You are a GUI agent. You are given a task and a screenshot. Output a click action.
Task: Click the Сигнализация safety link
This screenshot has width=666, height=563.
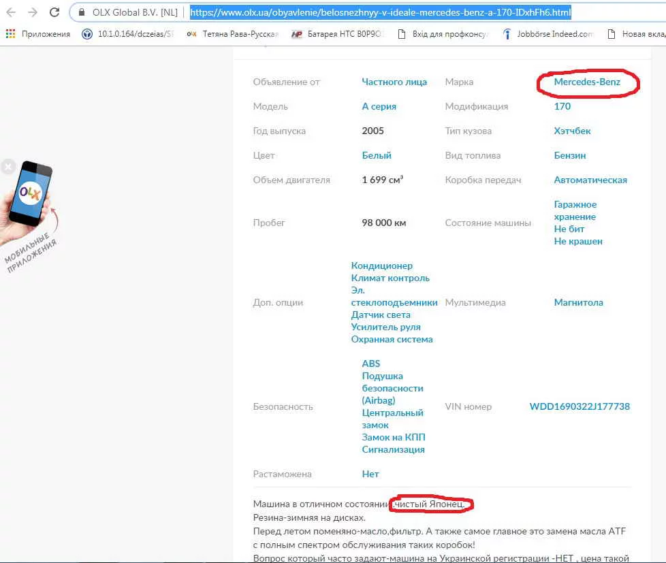pos(393,449)
